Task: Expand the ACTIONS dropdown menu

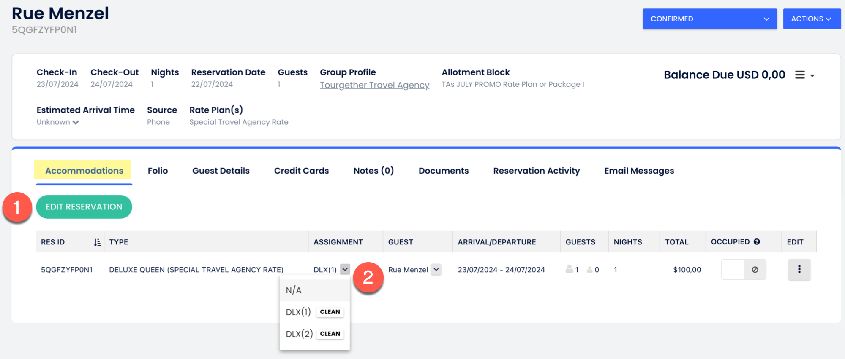Action: coord(811,19)
